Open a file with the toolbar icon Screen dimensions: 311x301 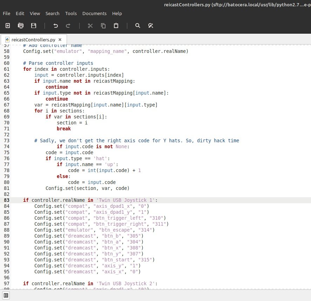(x=21, y=25)
